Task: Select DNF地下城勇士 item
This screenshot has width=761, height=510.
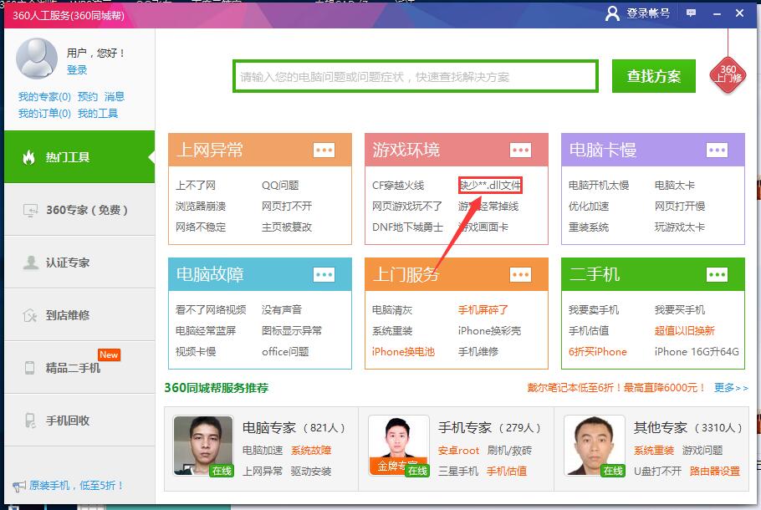Action: pos(408,227)
